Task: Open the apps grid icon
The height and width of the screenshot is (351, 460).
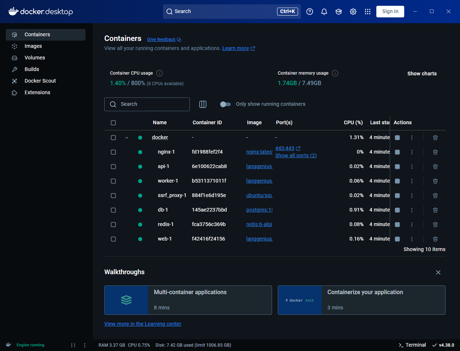Action: click(368, 12)
